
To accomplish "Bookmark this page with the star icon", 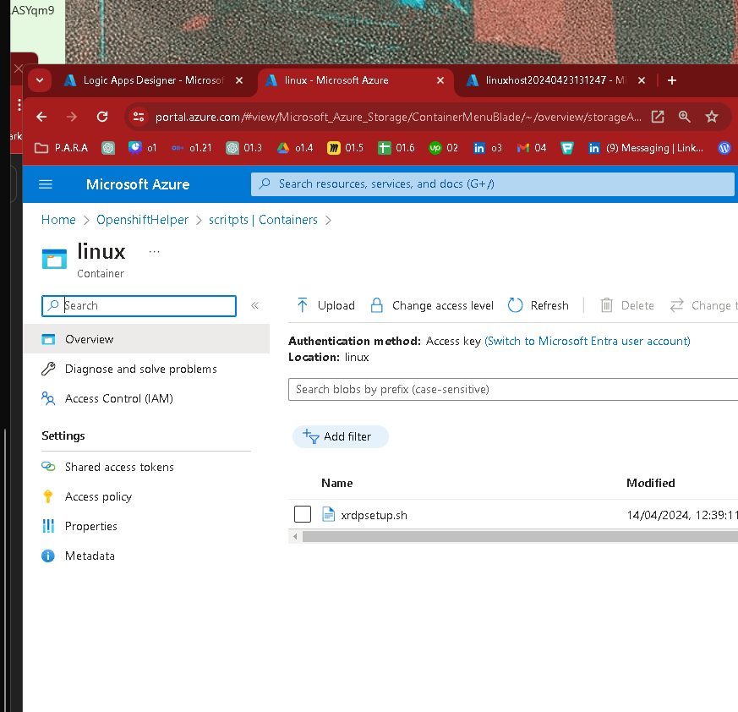I will pos(712,117).
